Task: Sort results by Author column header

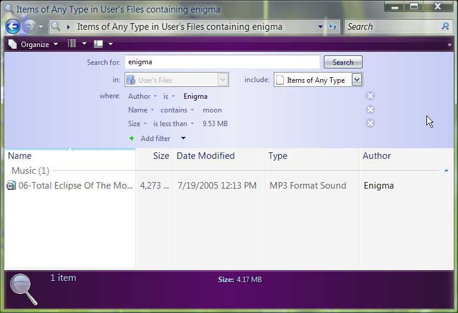Action: tap(407, 156)
